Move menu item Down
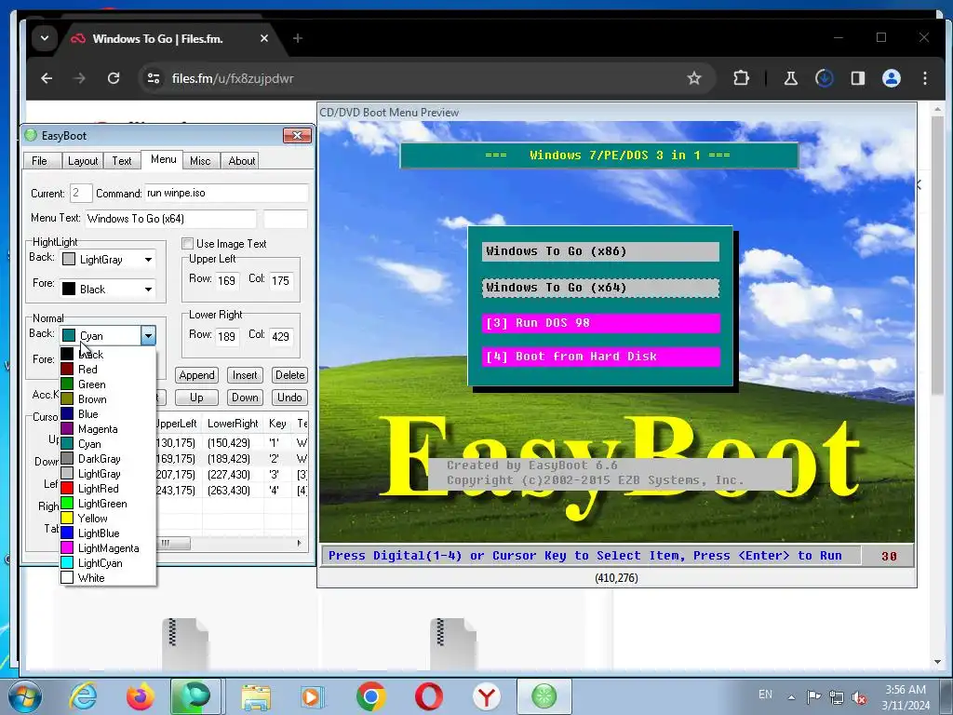 (245, 398)
